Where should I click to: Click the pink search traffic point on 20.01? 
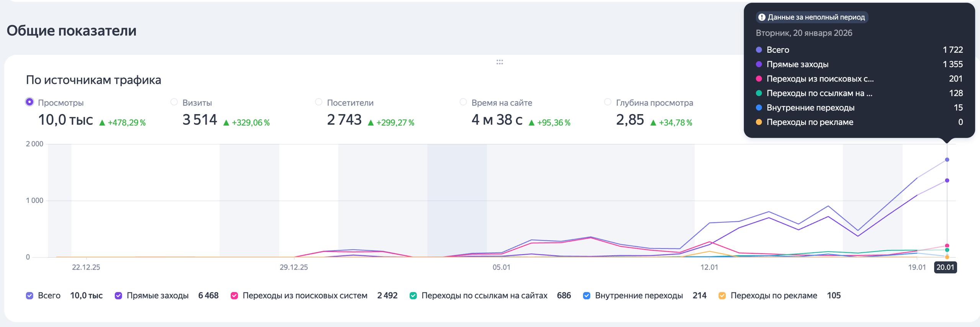pos(947,246)
